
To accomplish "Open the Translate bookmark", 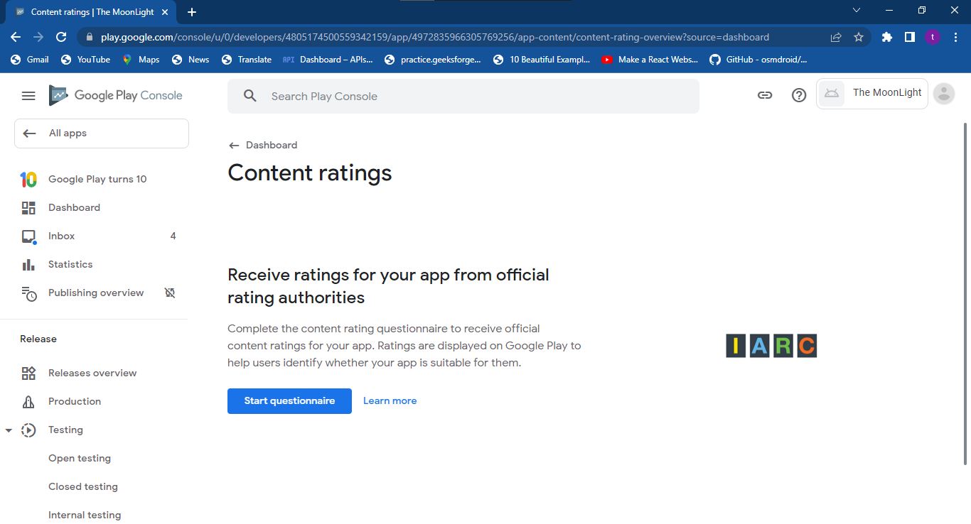I will point(247,60).
